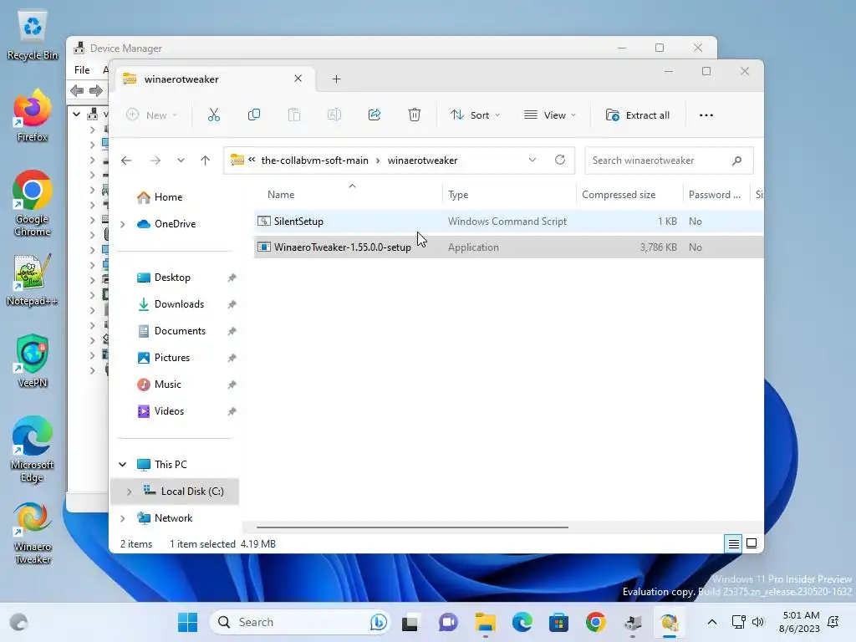This screenshot has height=642, width=856.
Task: Select the VeePN desktop shortcut
Action: (x=33, y=361)
